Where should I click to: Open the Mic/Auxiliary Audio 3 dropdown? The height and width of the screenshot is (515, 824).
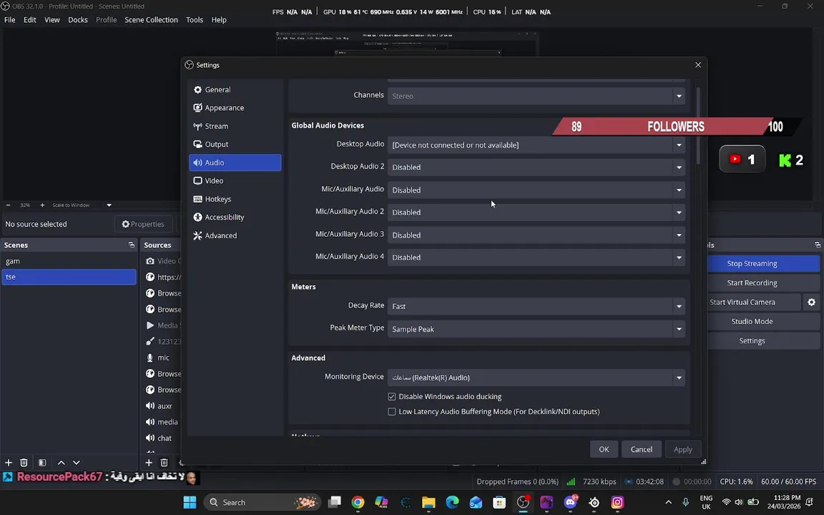click(x=536, y=235)
